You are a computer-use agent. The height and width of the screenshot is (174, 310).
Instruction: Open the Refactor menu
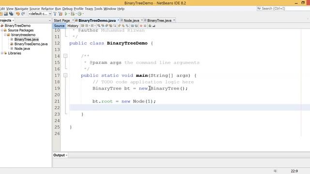47,9
